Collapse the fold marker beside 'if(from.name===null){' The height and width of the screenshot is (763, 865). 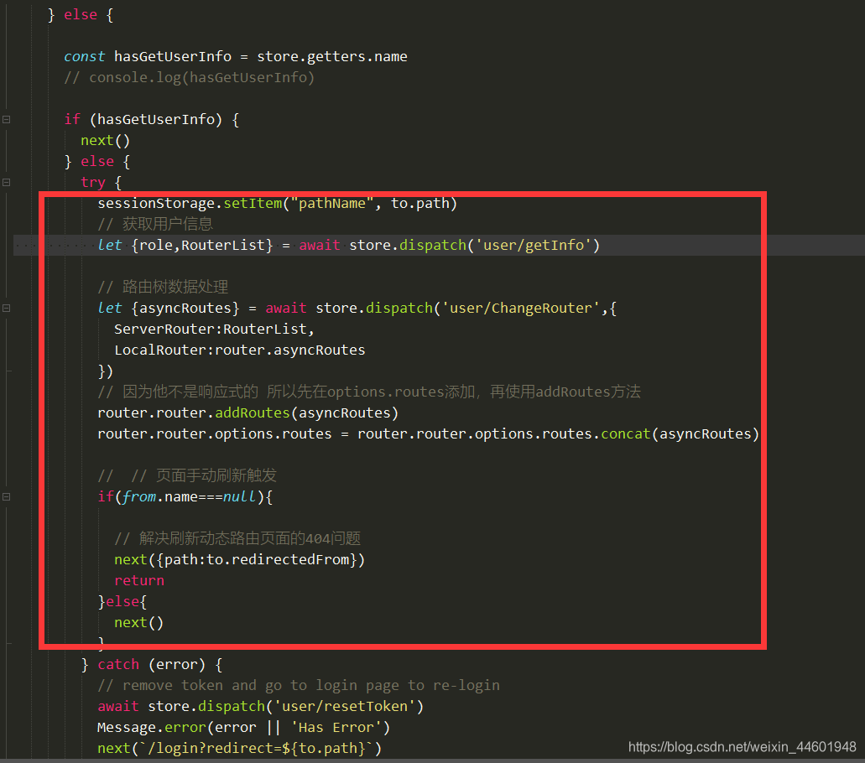[6, 496]
